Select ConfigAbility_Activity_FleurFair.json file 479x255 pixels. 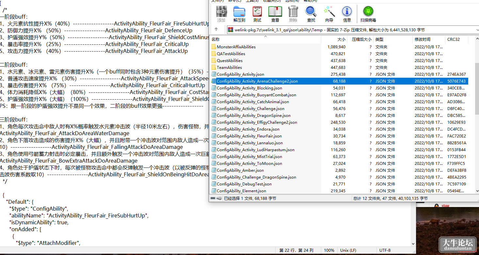[x=249, y=136]
